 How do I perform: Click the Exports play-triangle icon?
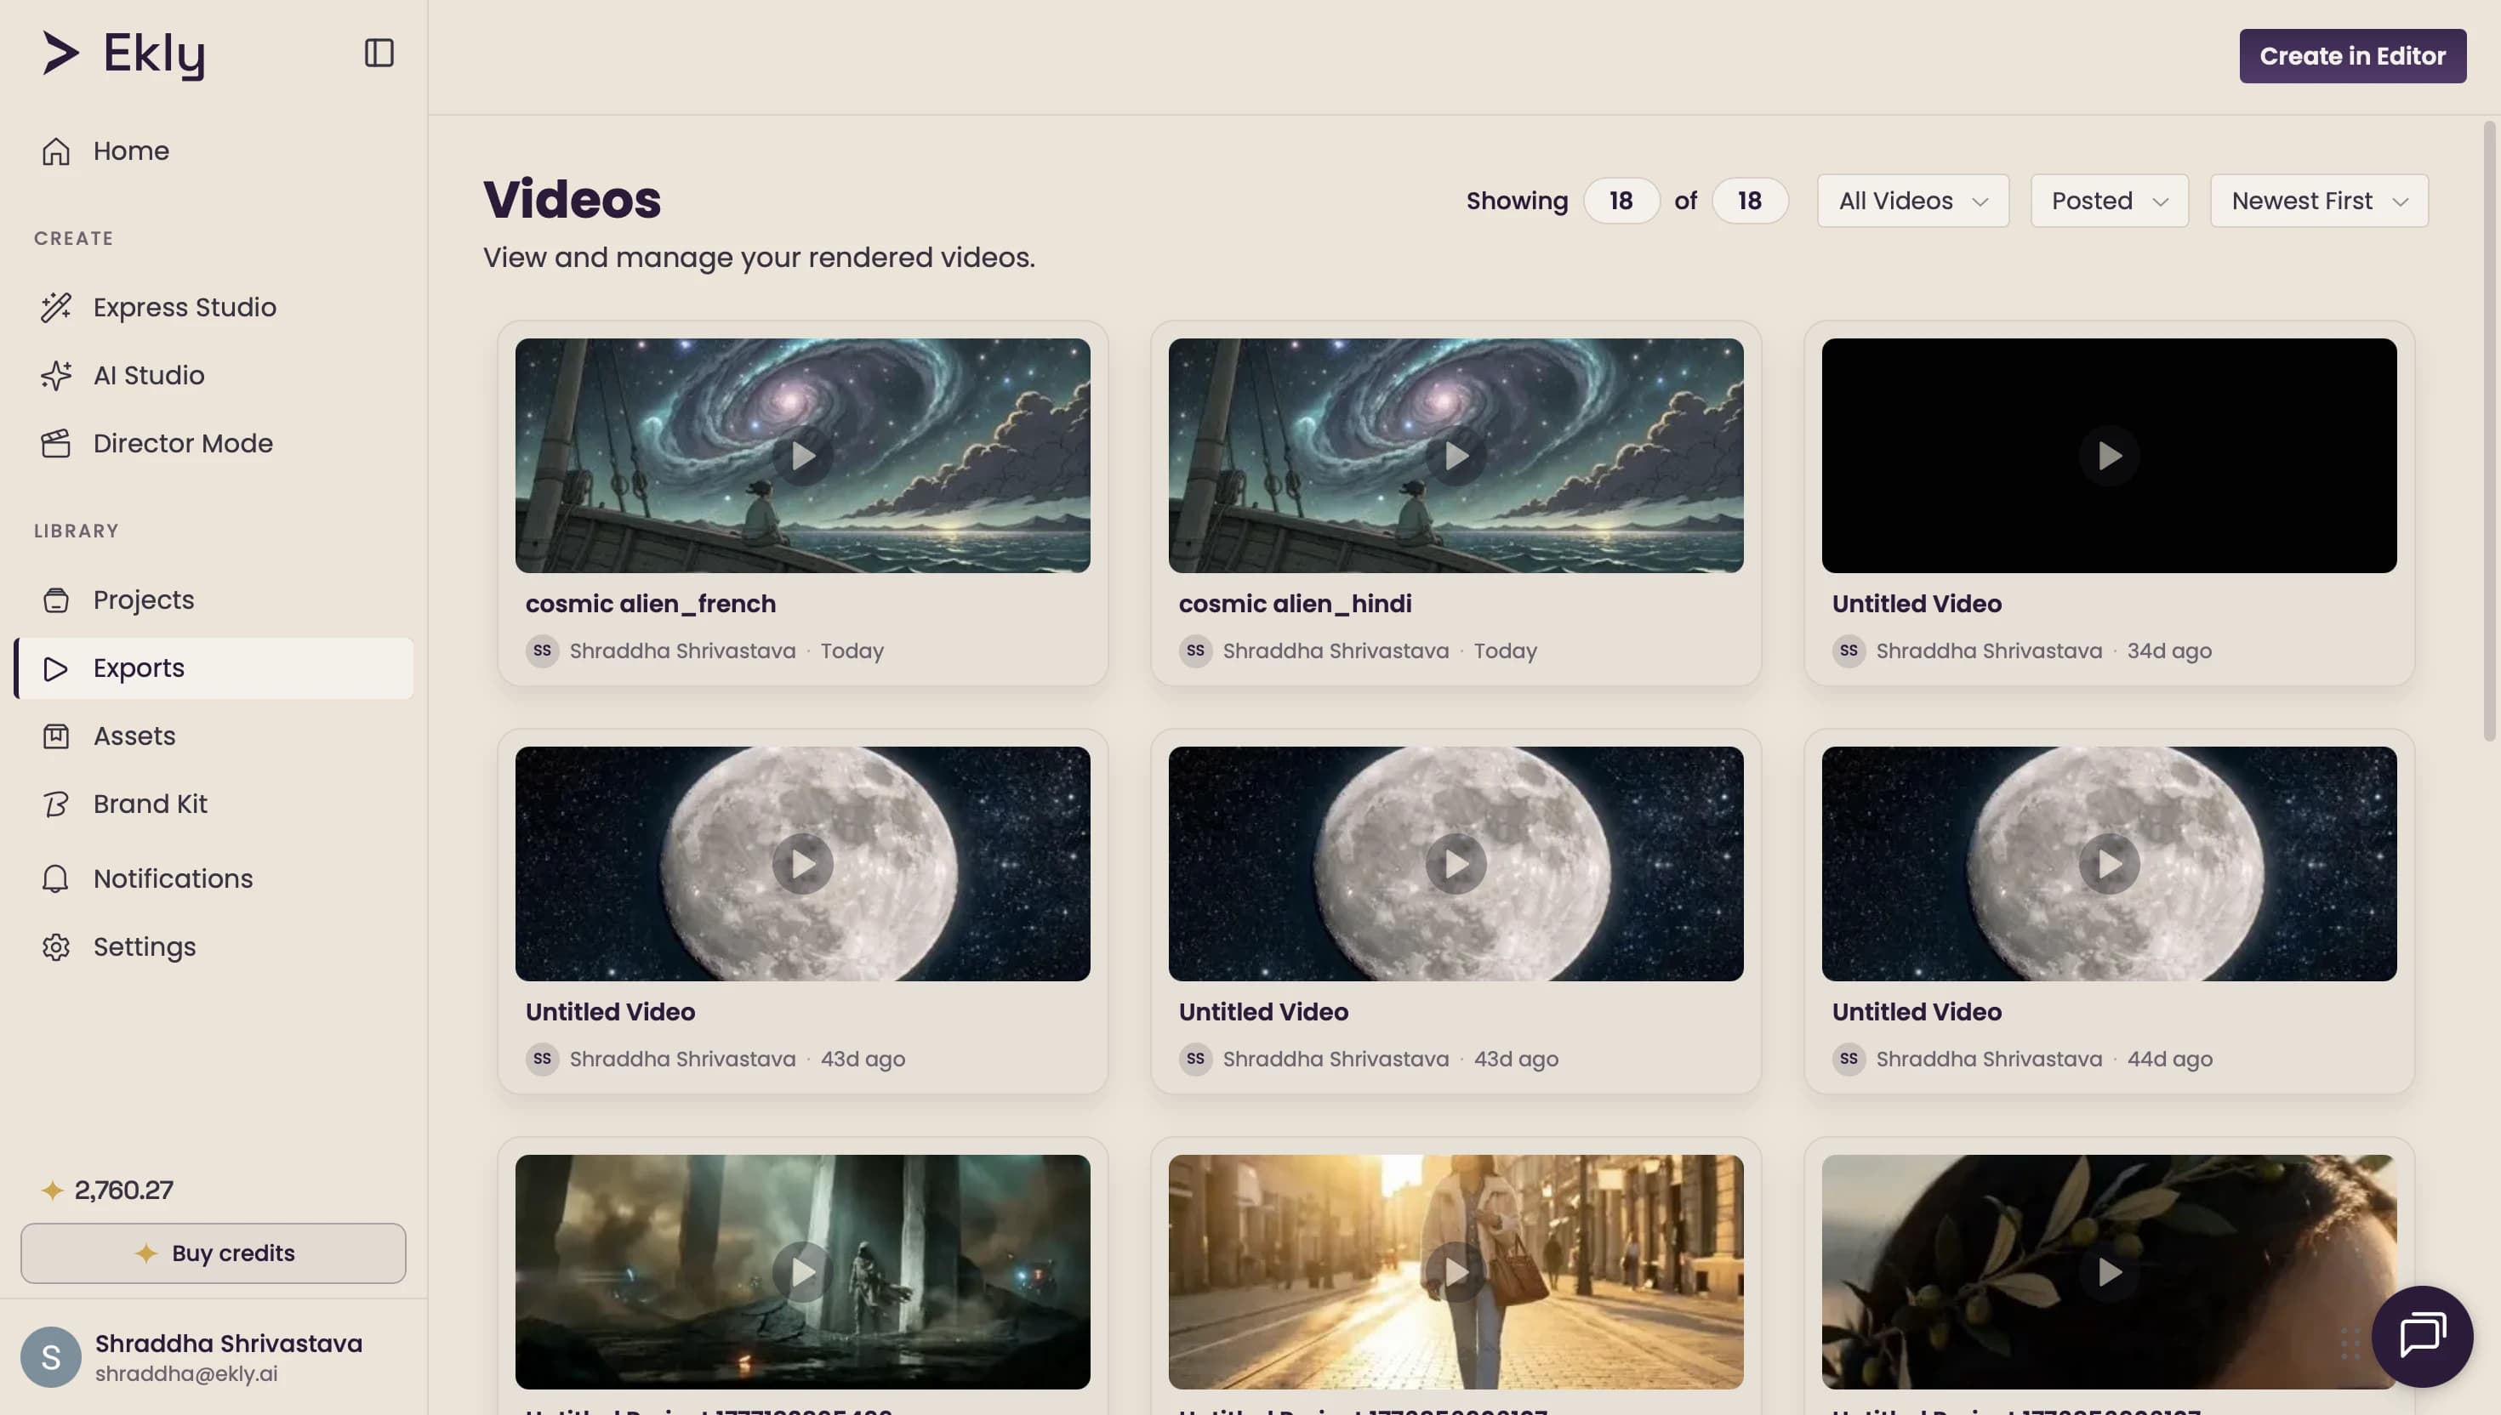pos(55,668)
